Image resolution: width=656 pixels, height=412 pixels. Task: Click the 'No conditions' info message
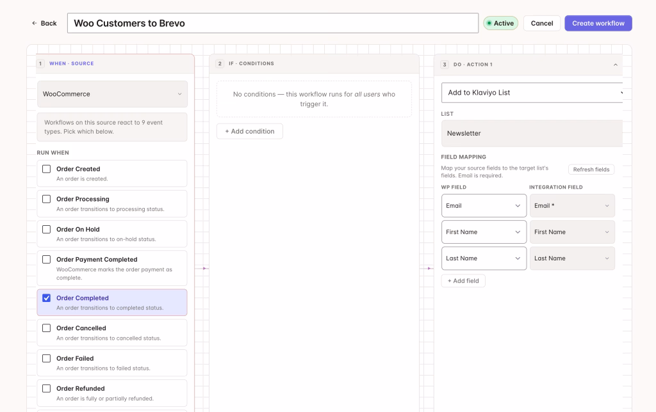click(314, 99)
